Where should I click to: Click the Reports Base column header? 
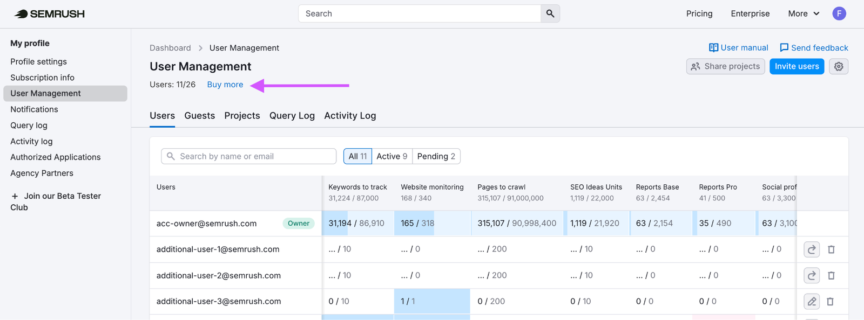pyautogui.click(x=657, y=187)
